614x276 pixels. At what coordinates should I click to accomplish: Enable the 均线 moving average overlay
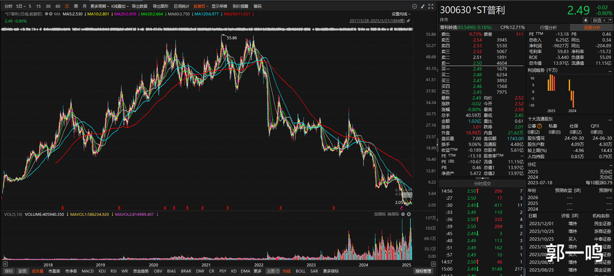(287, 271)
